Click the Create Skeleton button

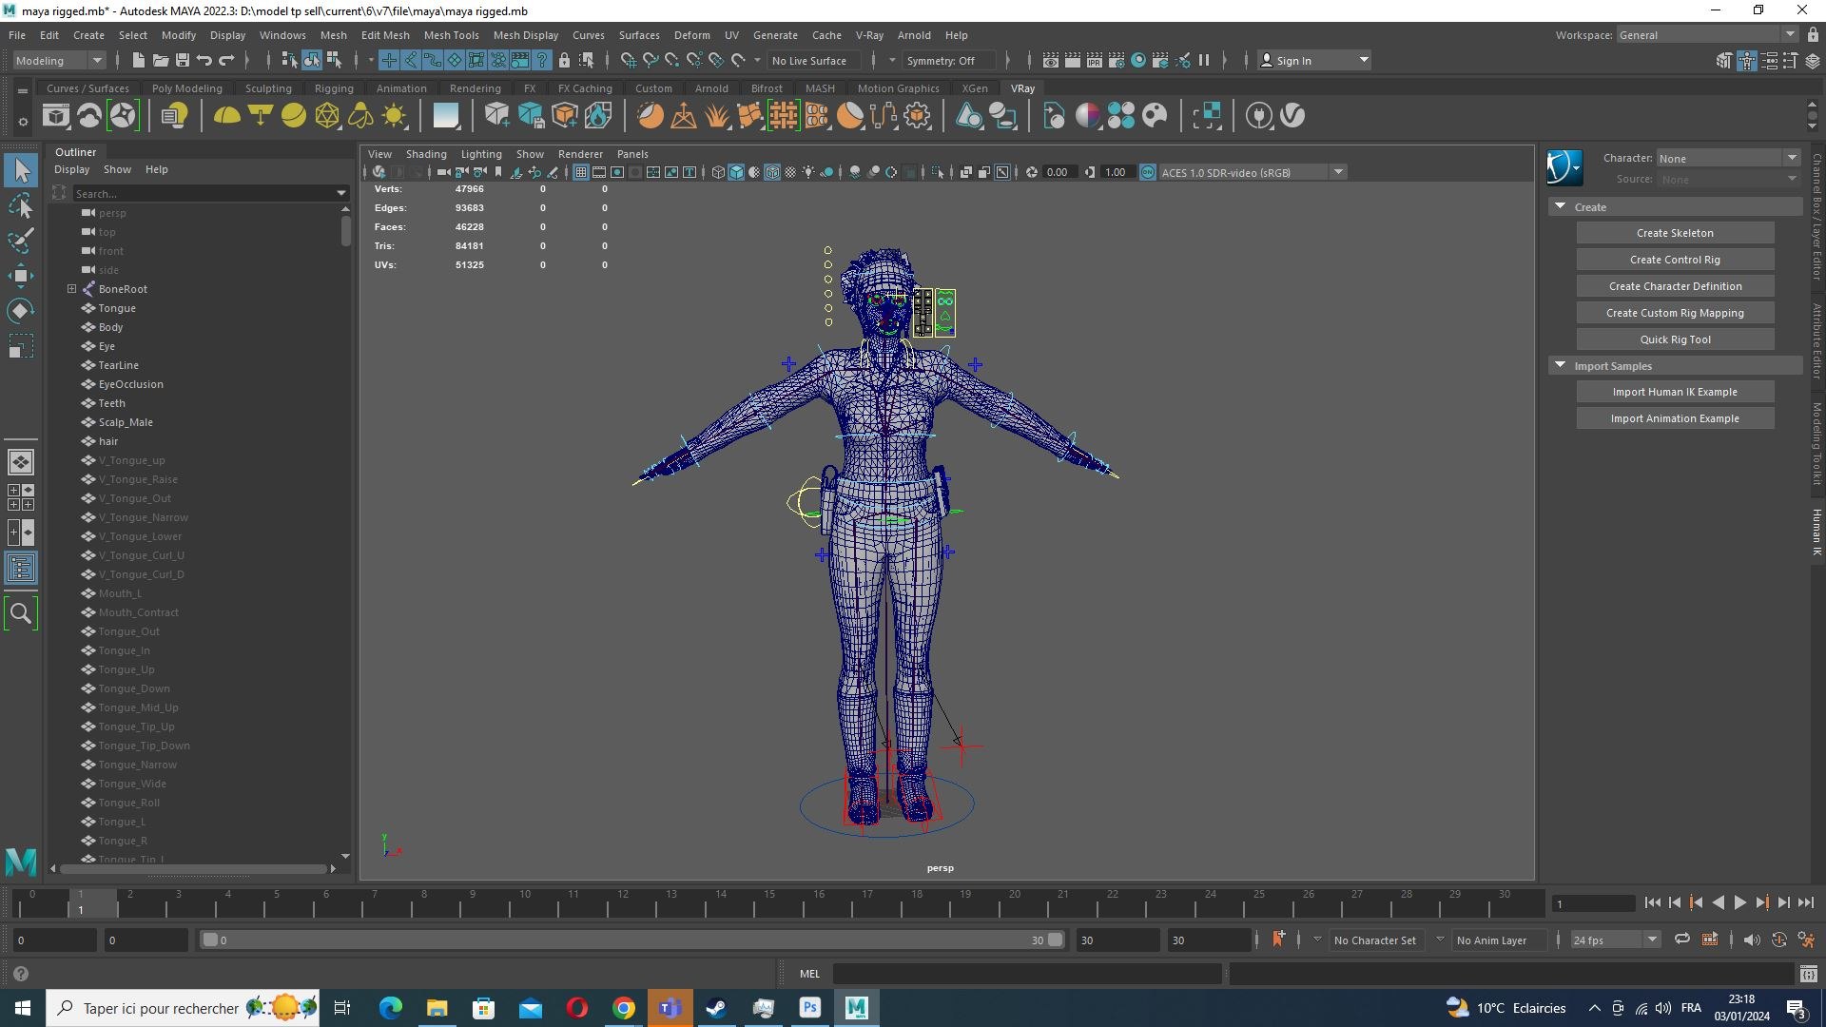[x=1674, y=233]
